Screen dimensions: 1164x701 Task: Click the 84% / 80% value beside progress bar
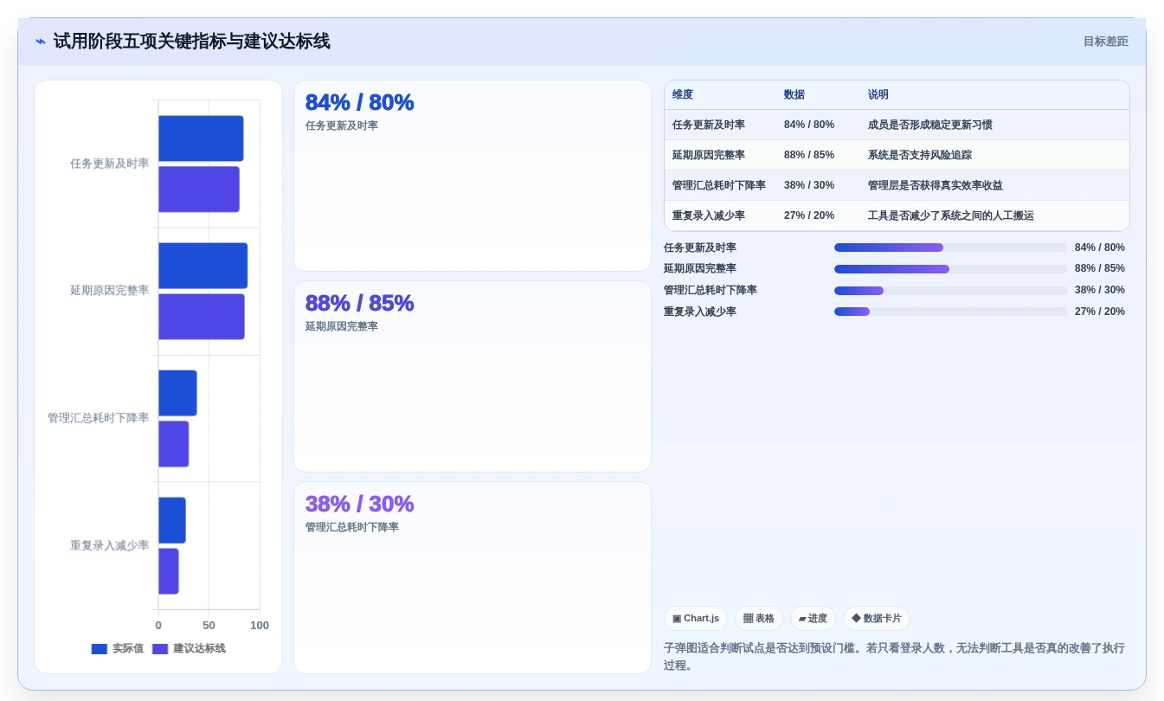click(1100, 248)
